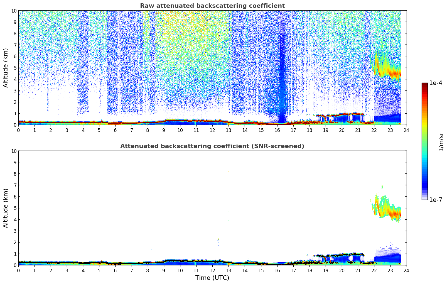Click the '22' time tick of the bottom plot
447x284 pixels.
(x=374, y=270)
